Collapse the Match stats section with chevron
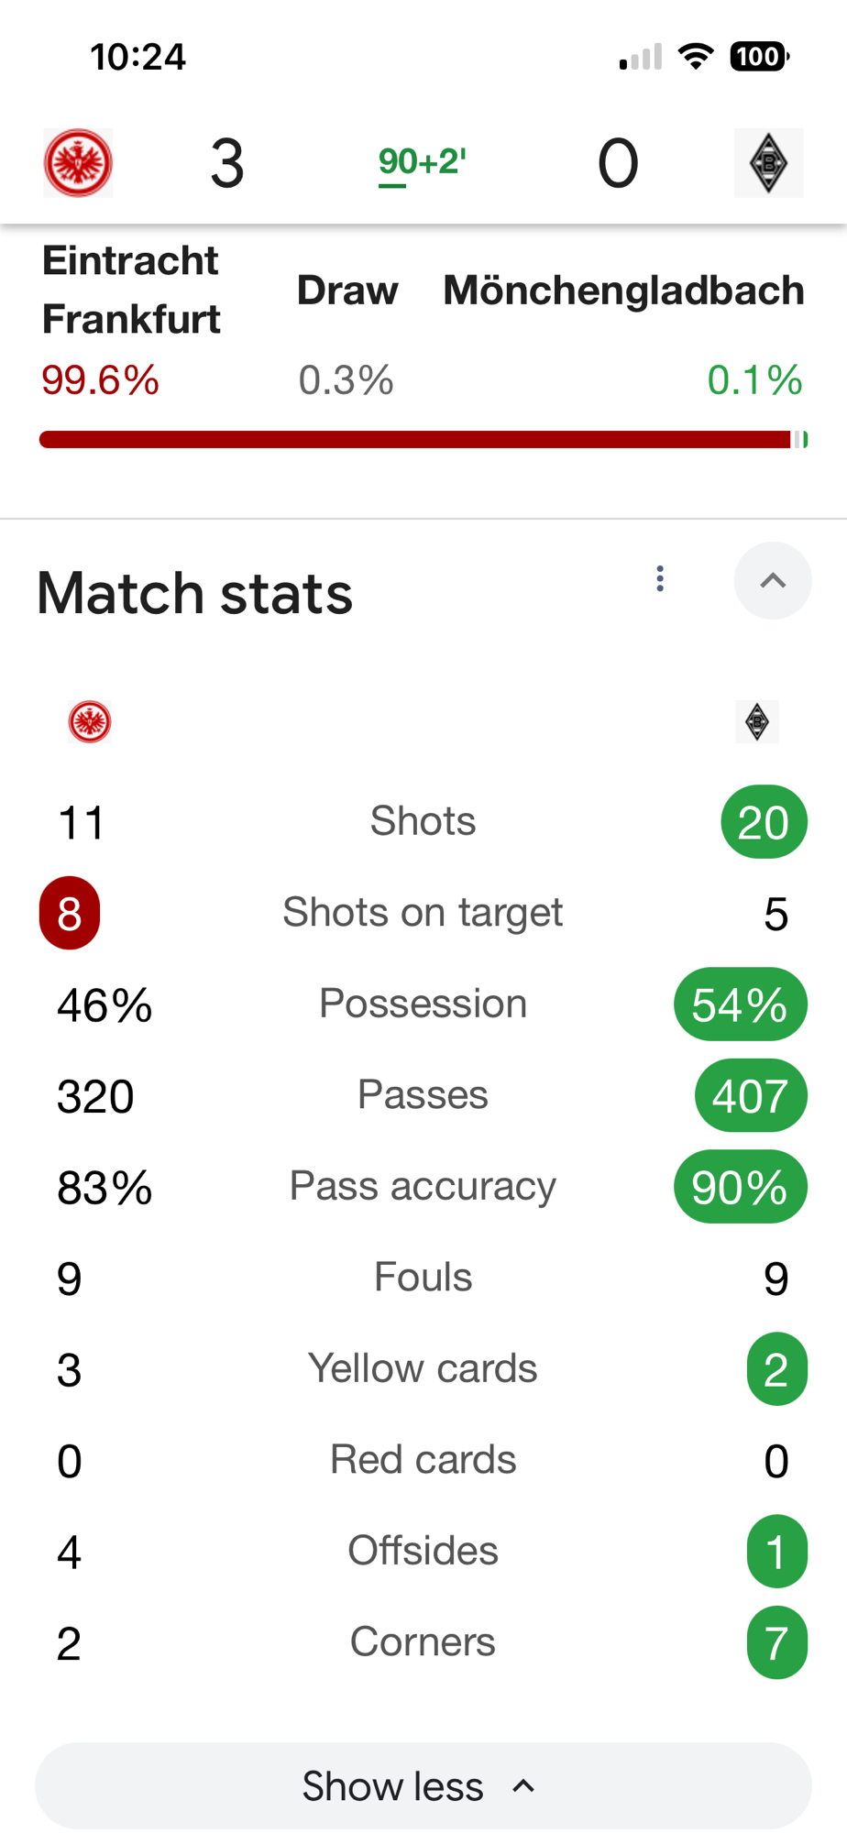 coord(773,581)
